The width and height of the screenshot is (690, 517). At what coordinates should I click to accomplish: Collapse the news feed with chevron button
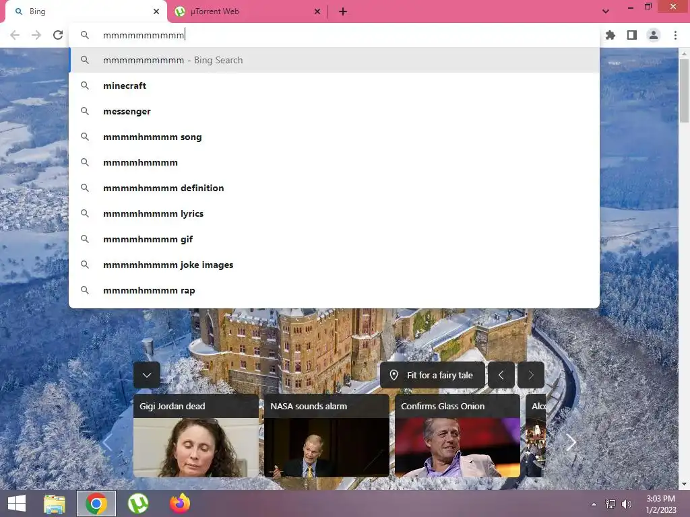pyautogui.click(x=147, y=375)
